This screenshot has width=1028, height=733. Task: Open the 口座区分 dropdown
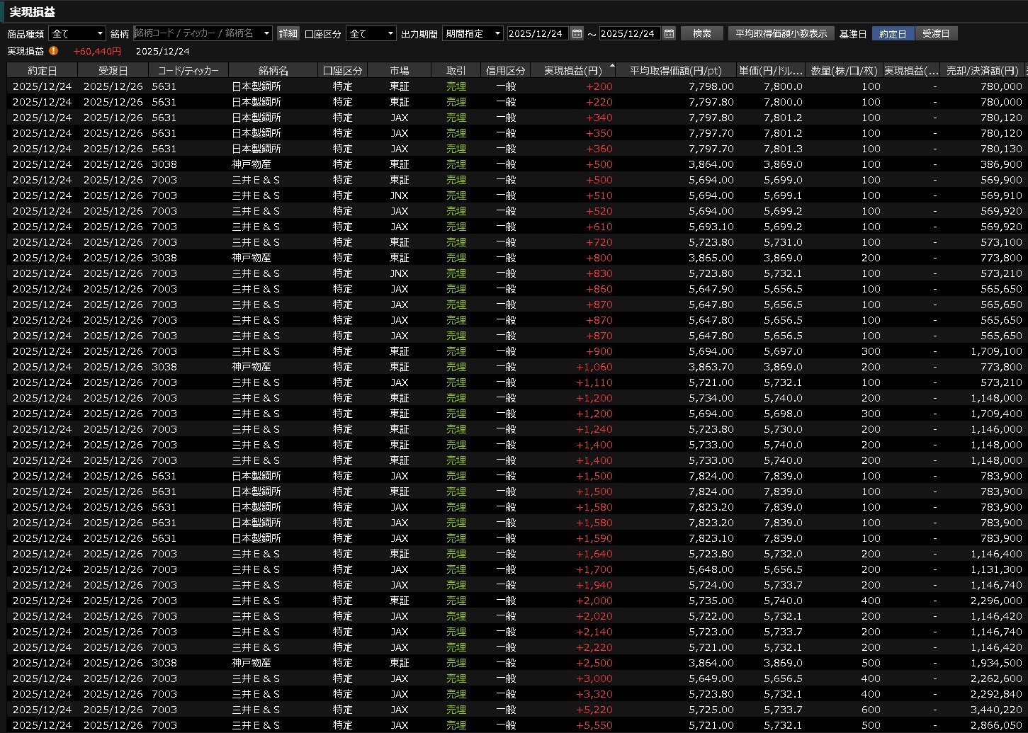pyautogui.click(x=390, y=33)
